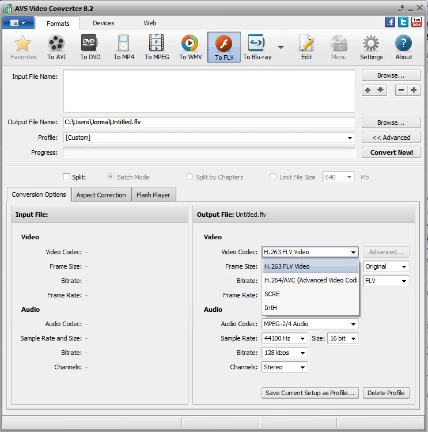Select Limit File Size radio button
Viewport: 428px width, 432px height.
click(273, 177)
